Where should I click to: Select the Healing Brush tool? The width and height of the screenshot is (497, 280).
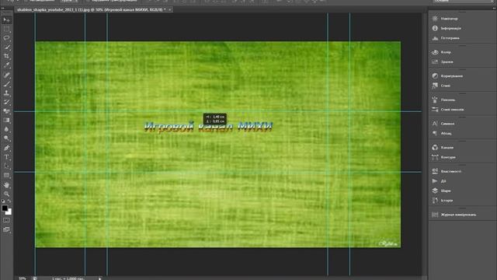6,75
